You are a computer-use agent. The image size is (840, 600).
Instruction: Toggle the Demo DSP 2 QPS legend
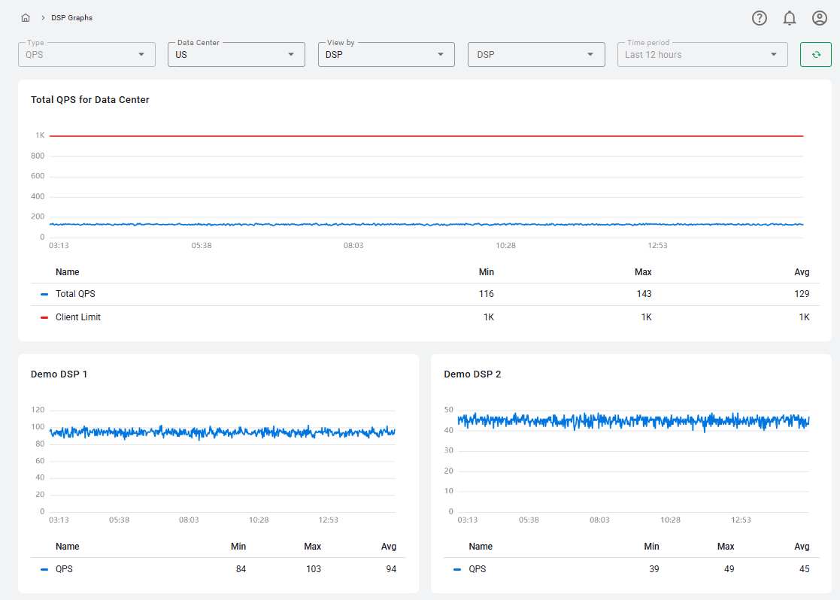(477, 569)
